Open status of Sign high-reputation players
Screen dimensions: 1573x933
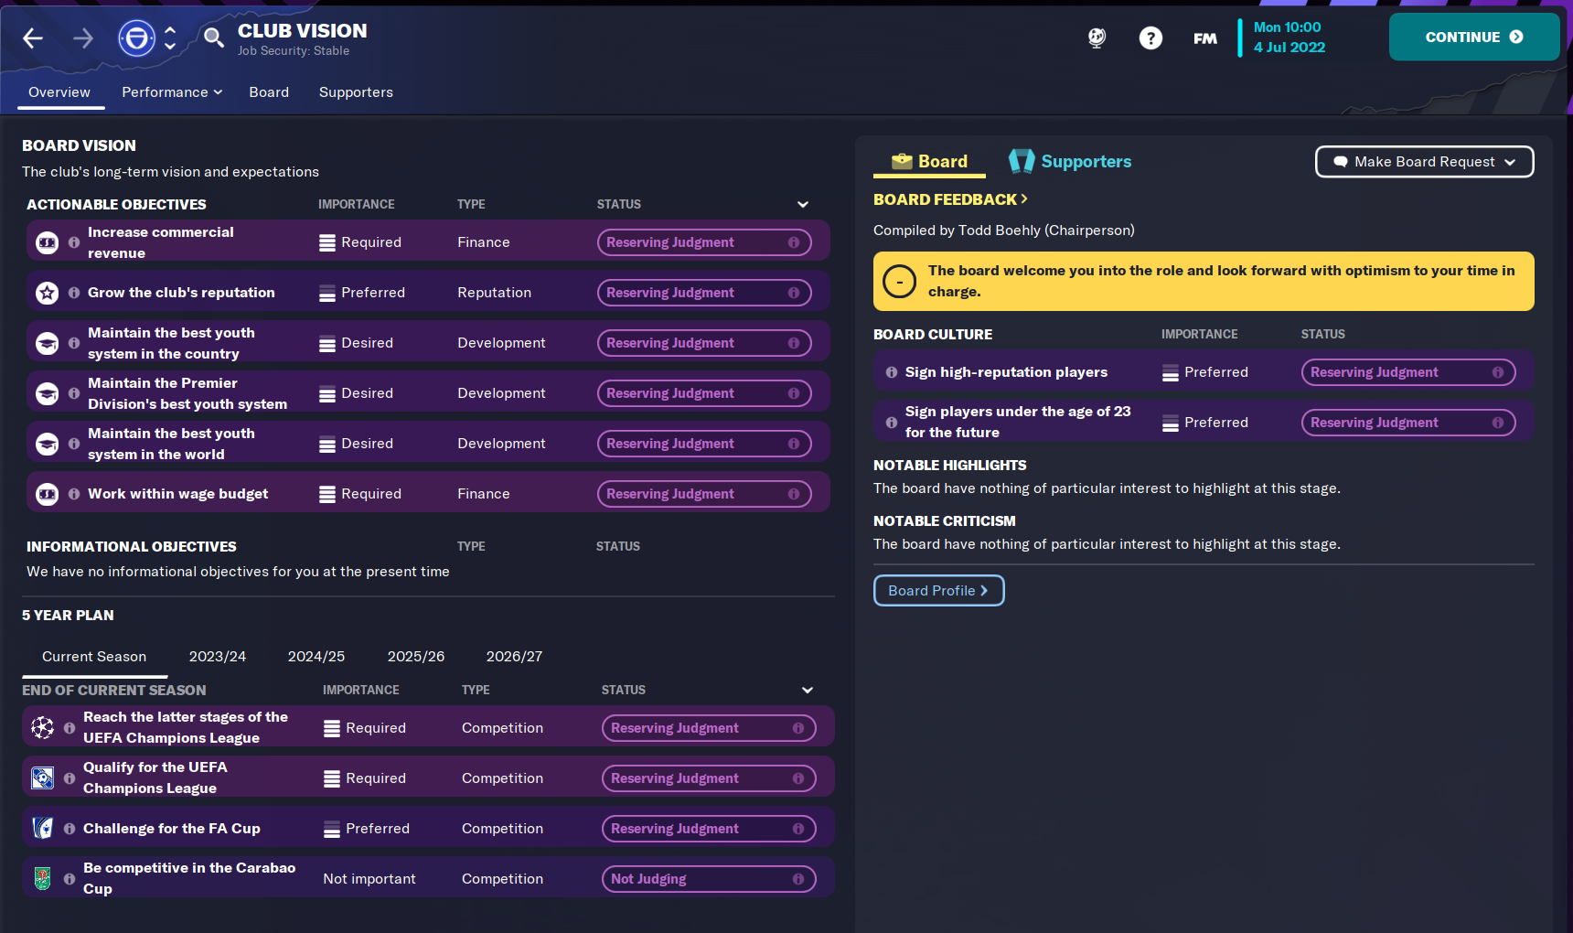pyautogui.click(x=1408, y=372)
